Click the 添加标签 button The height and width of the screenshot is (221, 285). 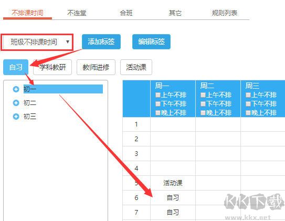(x=101, y=41)
